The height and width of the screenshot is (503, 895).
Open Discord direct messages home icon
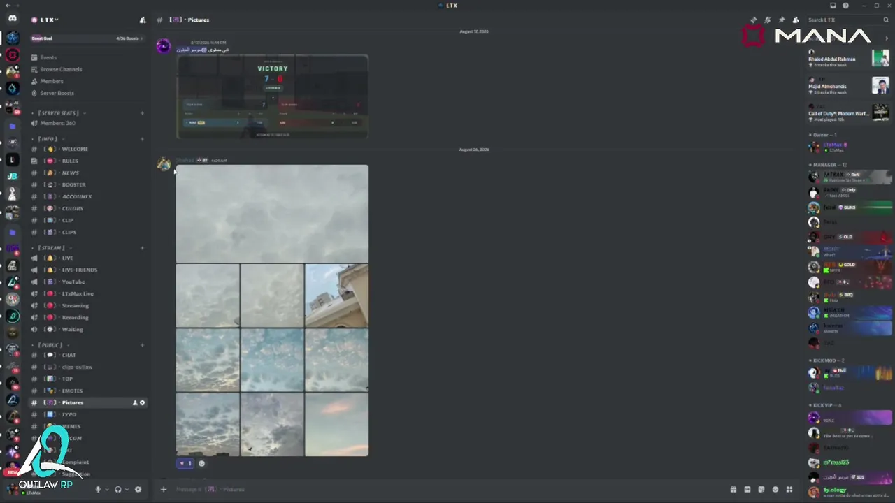(12, 20)
